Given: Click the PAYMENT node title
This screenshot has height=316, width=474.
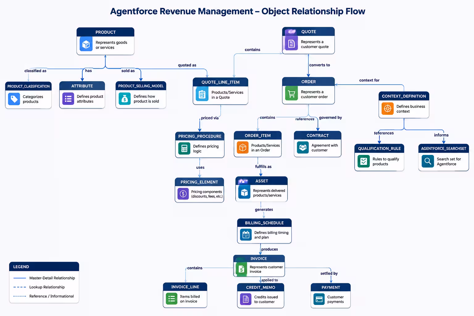Looking at the screenshot, I should [331, 287].
